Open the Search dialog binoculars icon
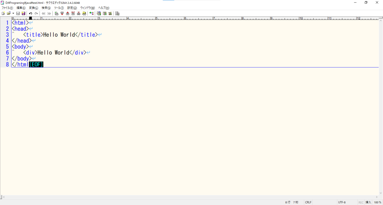 click(56, 13)
